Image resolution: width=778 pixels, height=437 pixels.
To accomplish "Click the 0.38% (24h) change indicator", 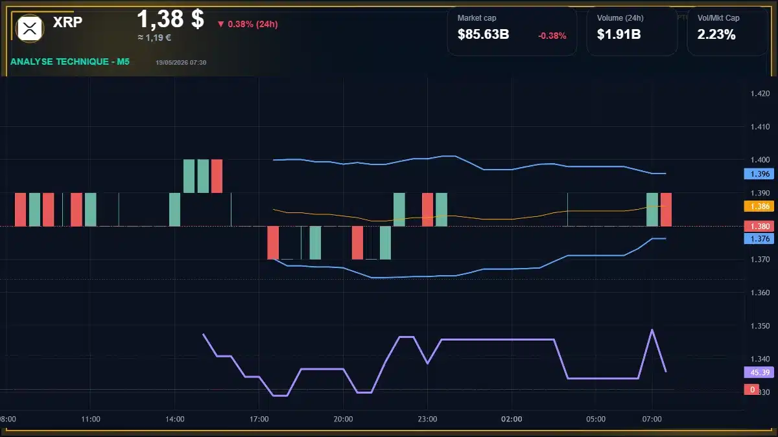I will (247, 24).
